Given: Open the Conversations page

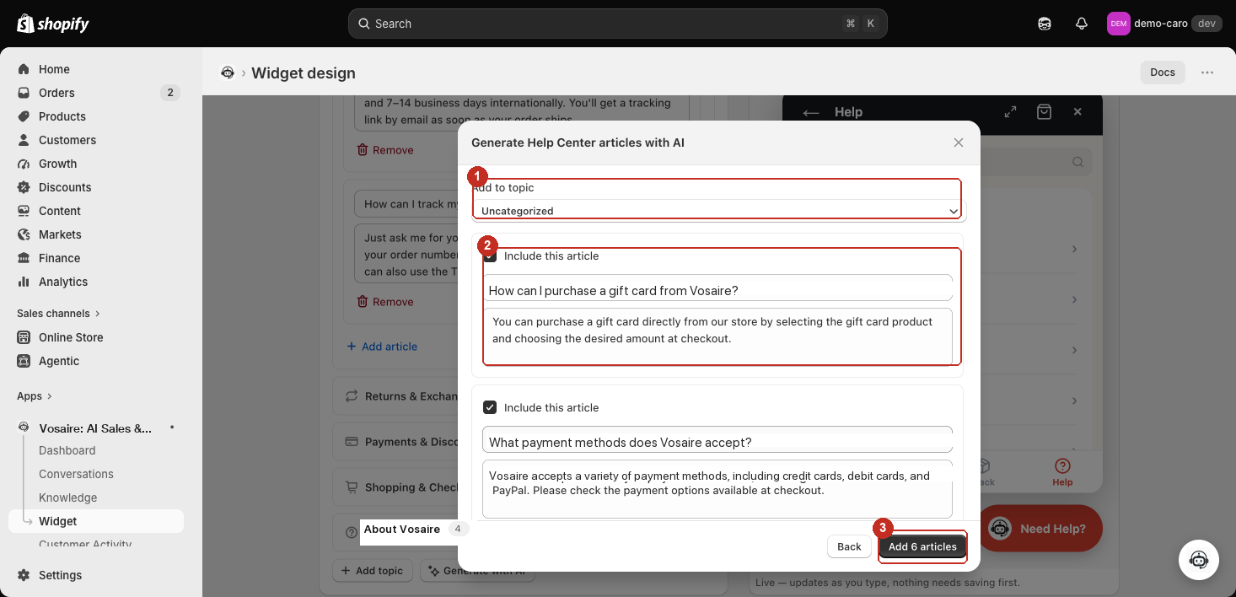Looking at the screenshot, I should [x=76, y=475].
